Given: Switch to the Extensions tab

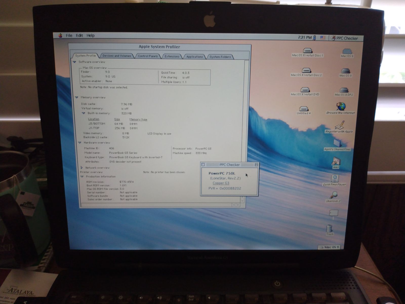Looking at the screenshot, I should click(172, 56).
